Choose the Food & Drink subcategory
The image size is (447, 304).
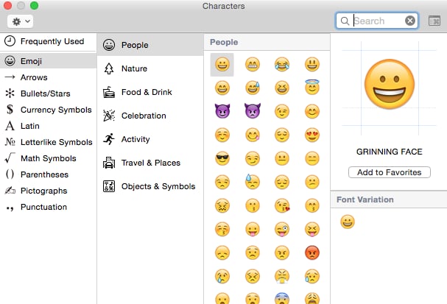[150, 92]
